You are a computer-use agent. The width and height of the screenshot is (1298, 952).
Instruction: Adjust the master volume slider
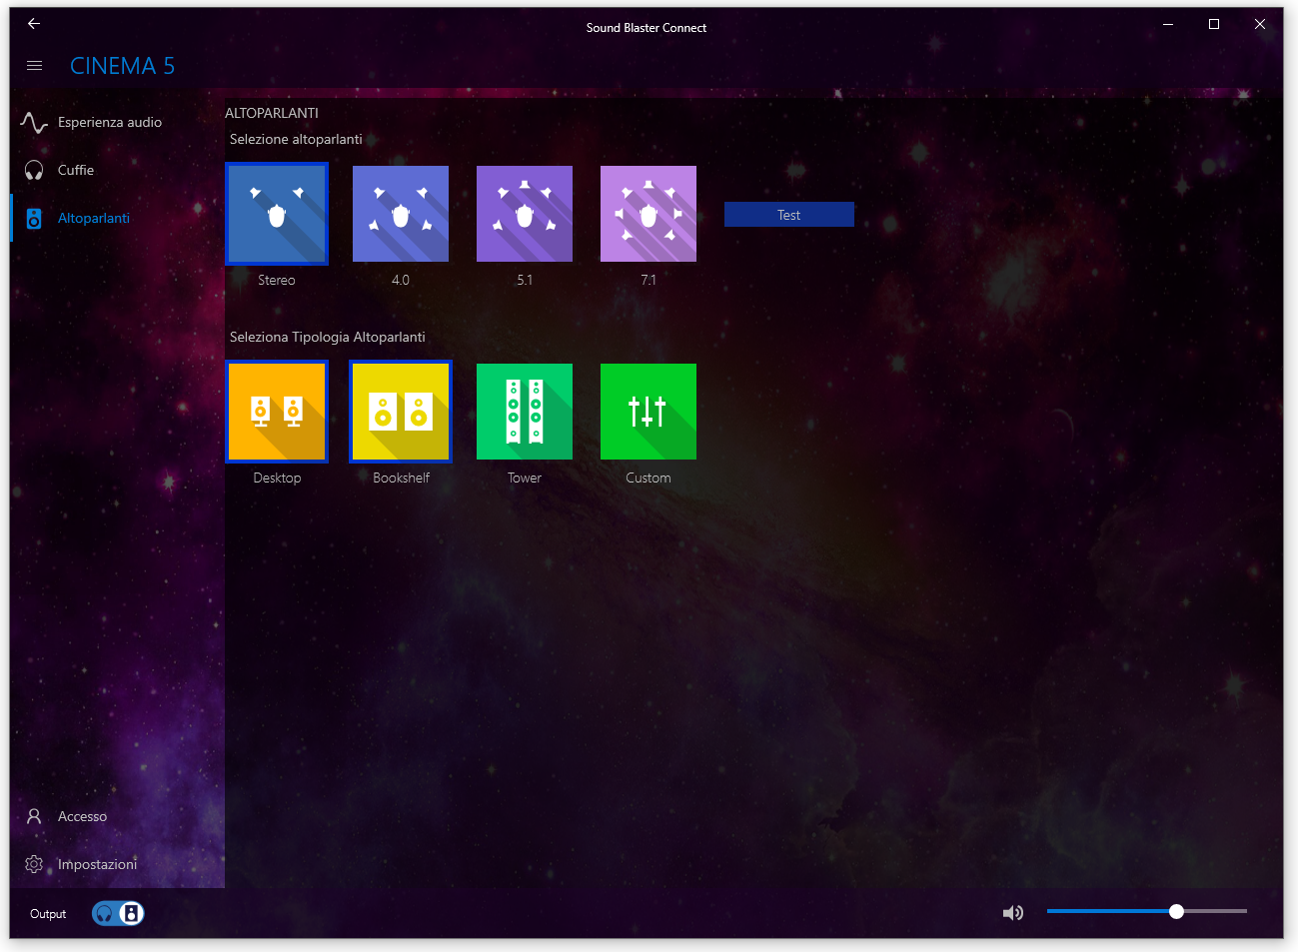[x=1147, y=911]
